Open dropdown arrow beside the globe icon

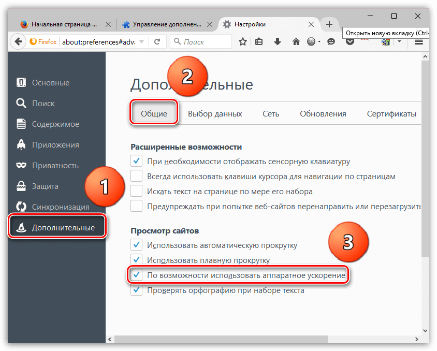(319, 41)
